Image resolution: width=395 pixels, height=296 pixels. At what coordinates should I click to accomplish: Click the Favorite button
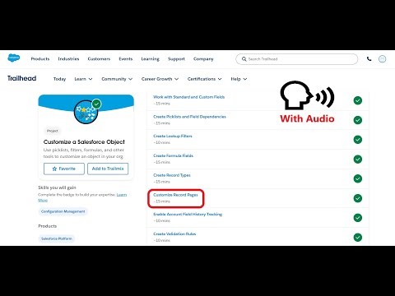[x=64, y=169]
